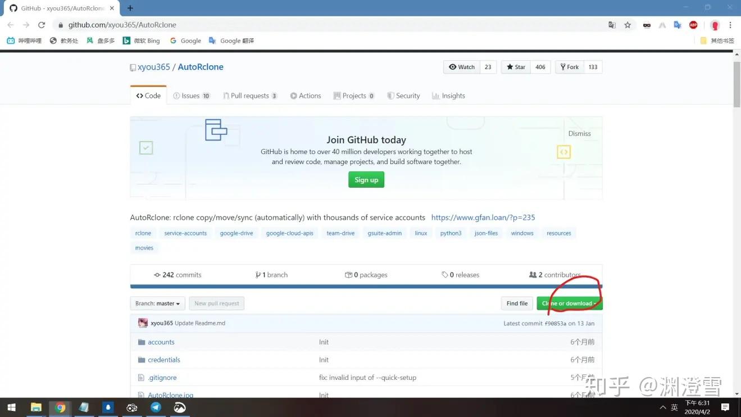The width and height of the screenshot is (741, 417).
Task: Open the credentials folder
Action: [x=164, y=360]
